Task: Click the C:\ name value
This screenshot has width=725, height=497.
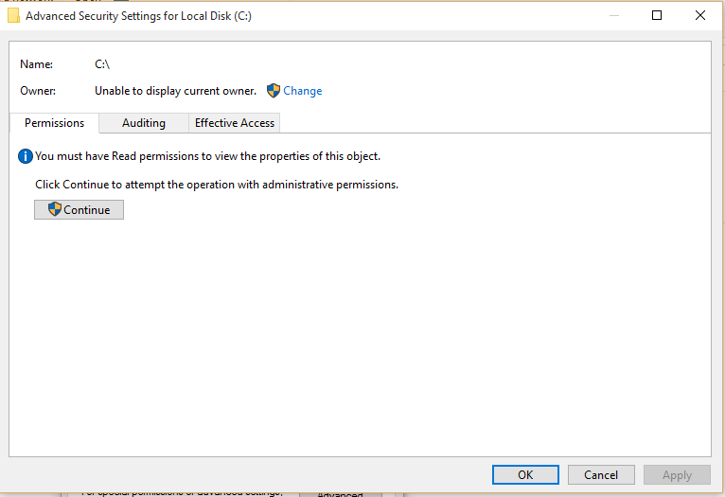Action: [x=103, y=64]
